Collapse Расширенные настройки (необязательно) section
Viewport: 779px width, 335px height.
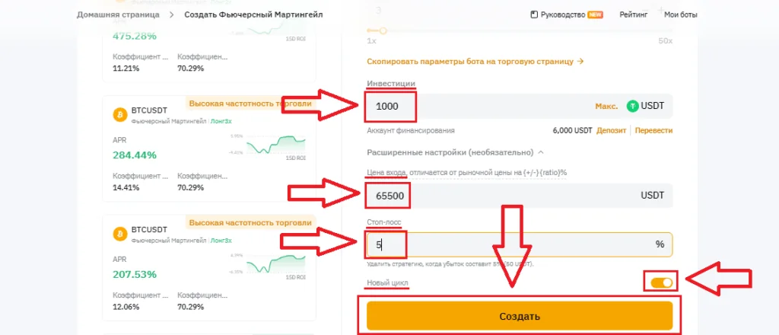coord(541,152)
